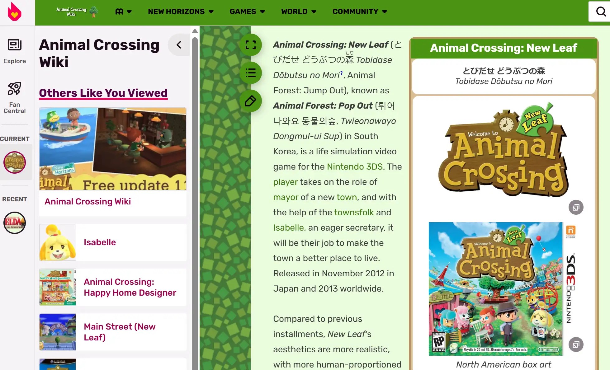Screen dimensions: 610x370
Task: Expand article to full-width view icon
Action: pyautogui.click(x=251, y=45)
